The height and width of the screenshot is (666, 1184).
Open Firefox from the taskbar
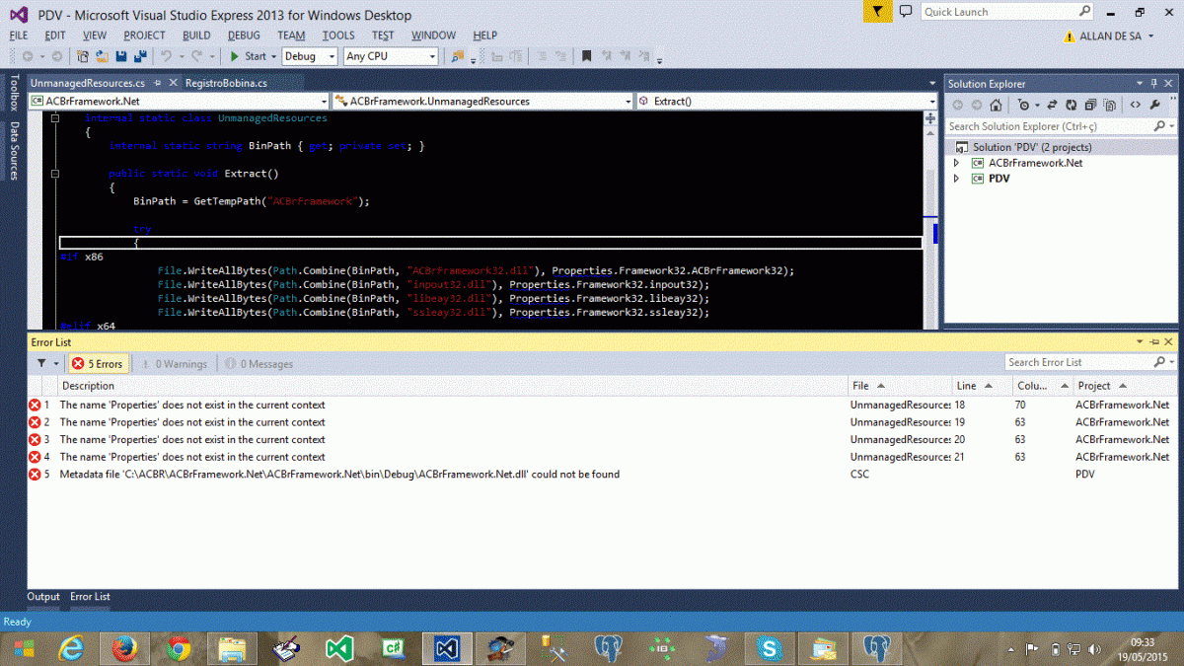click(x=124, y=648)
